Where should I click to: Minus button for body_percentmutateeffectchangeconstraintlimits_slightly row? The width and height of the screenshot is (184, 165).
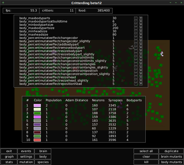coord(136,61)
